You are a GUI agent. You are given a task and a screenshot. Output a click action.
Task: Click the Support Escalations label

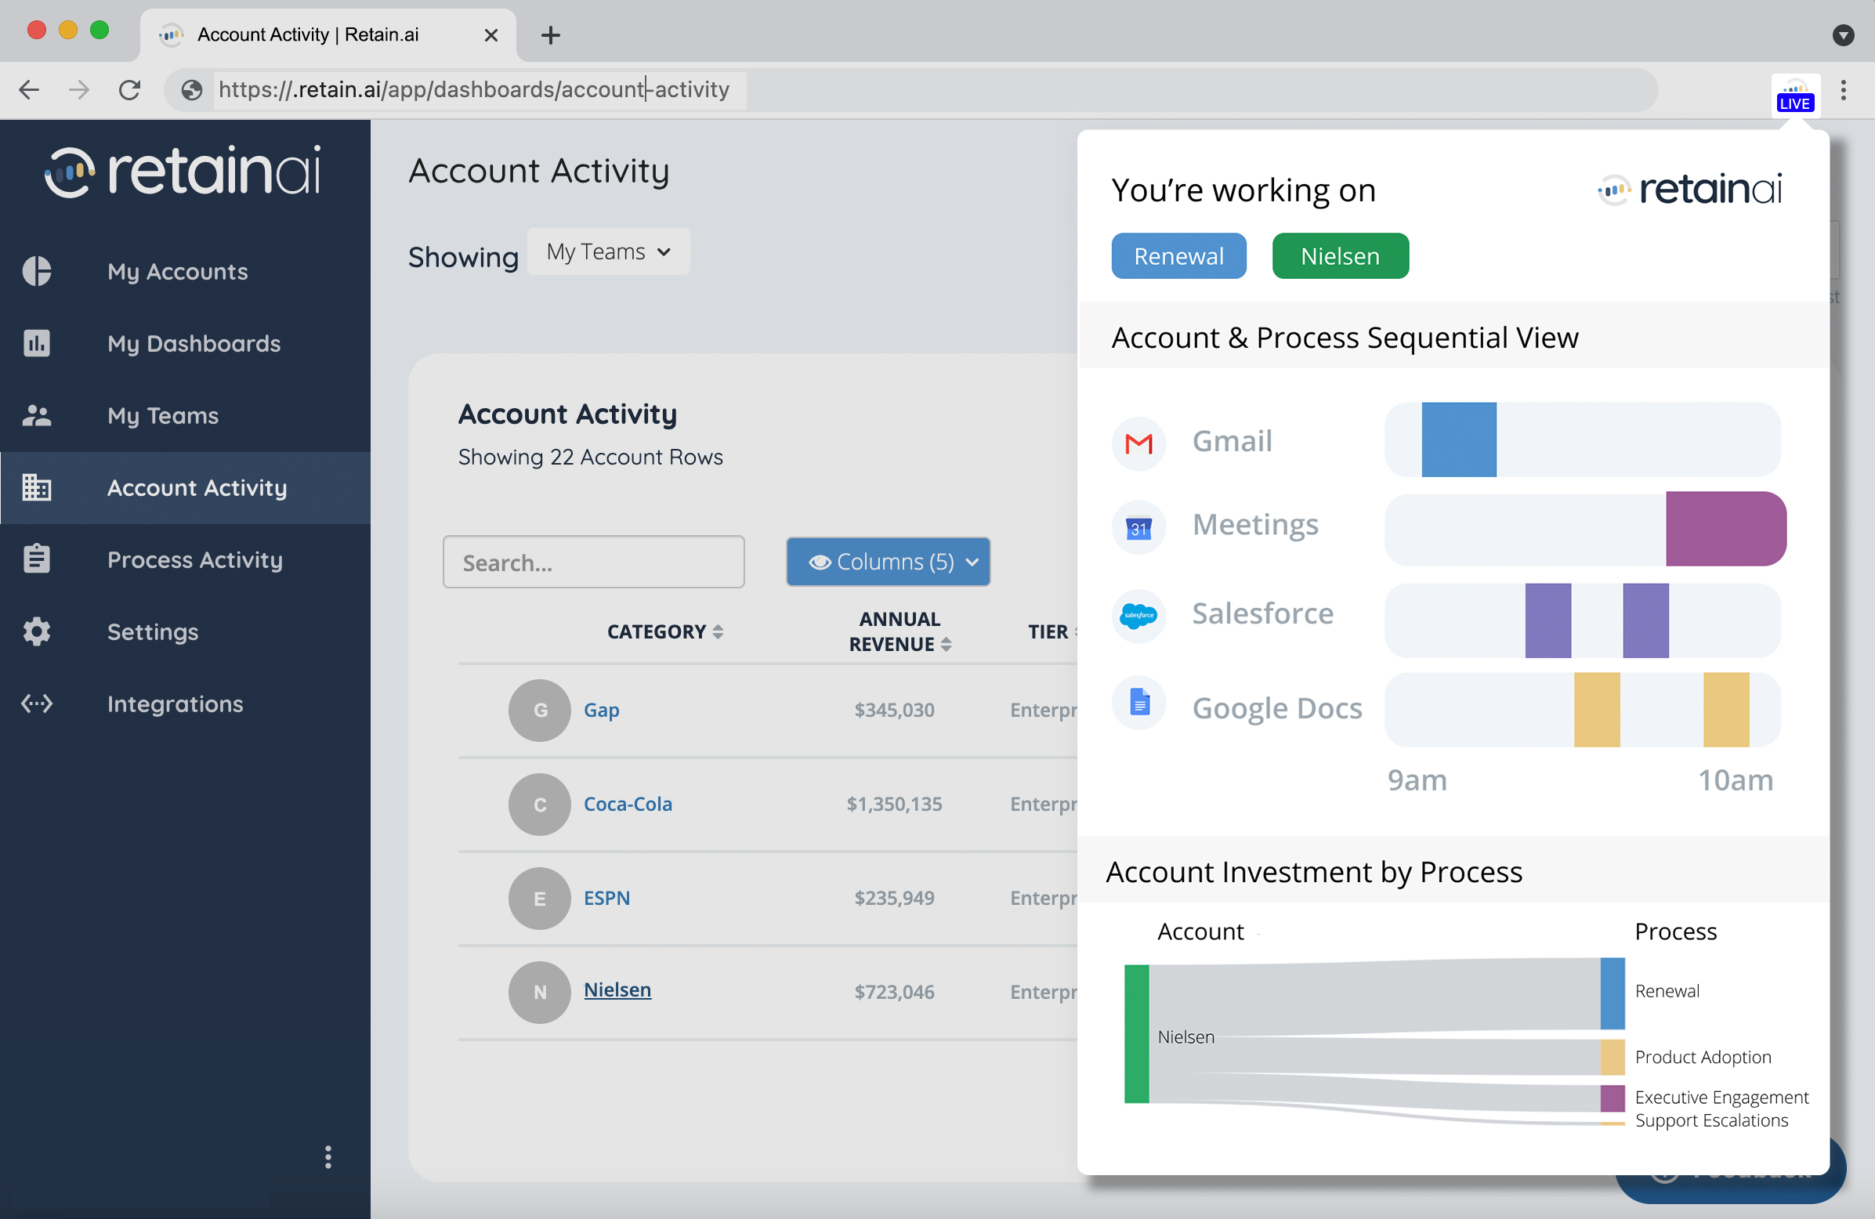coord(1711,1120)
